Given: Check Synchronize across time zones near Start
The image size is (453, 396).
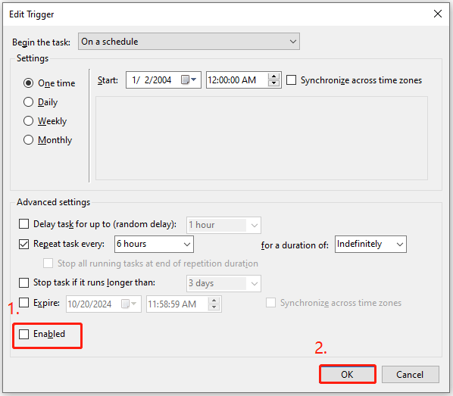Looking at the screenshot, I should coord(291,80).
